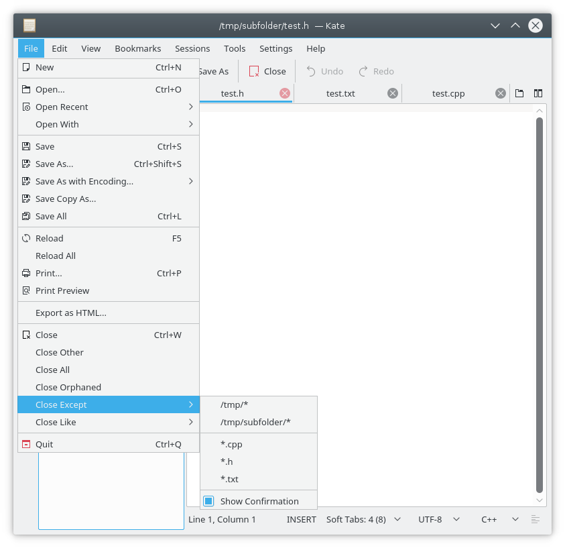This screenshot has height=548, width=565.
Task: Open the UTF-8 encoding dropdown
Action: point(439,520)
